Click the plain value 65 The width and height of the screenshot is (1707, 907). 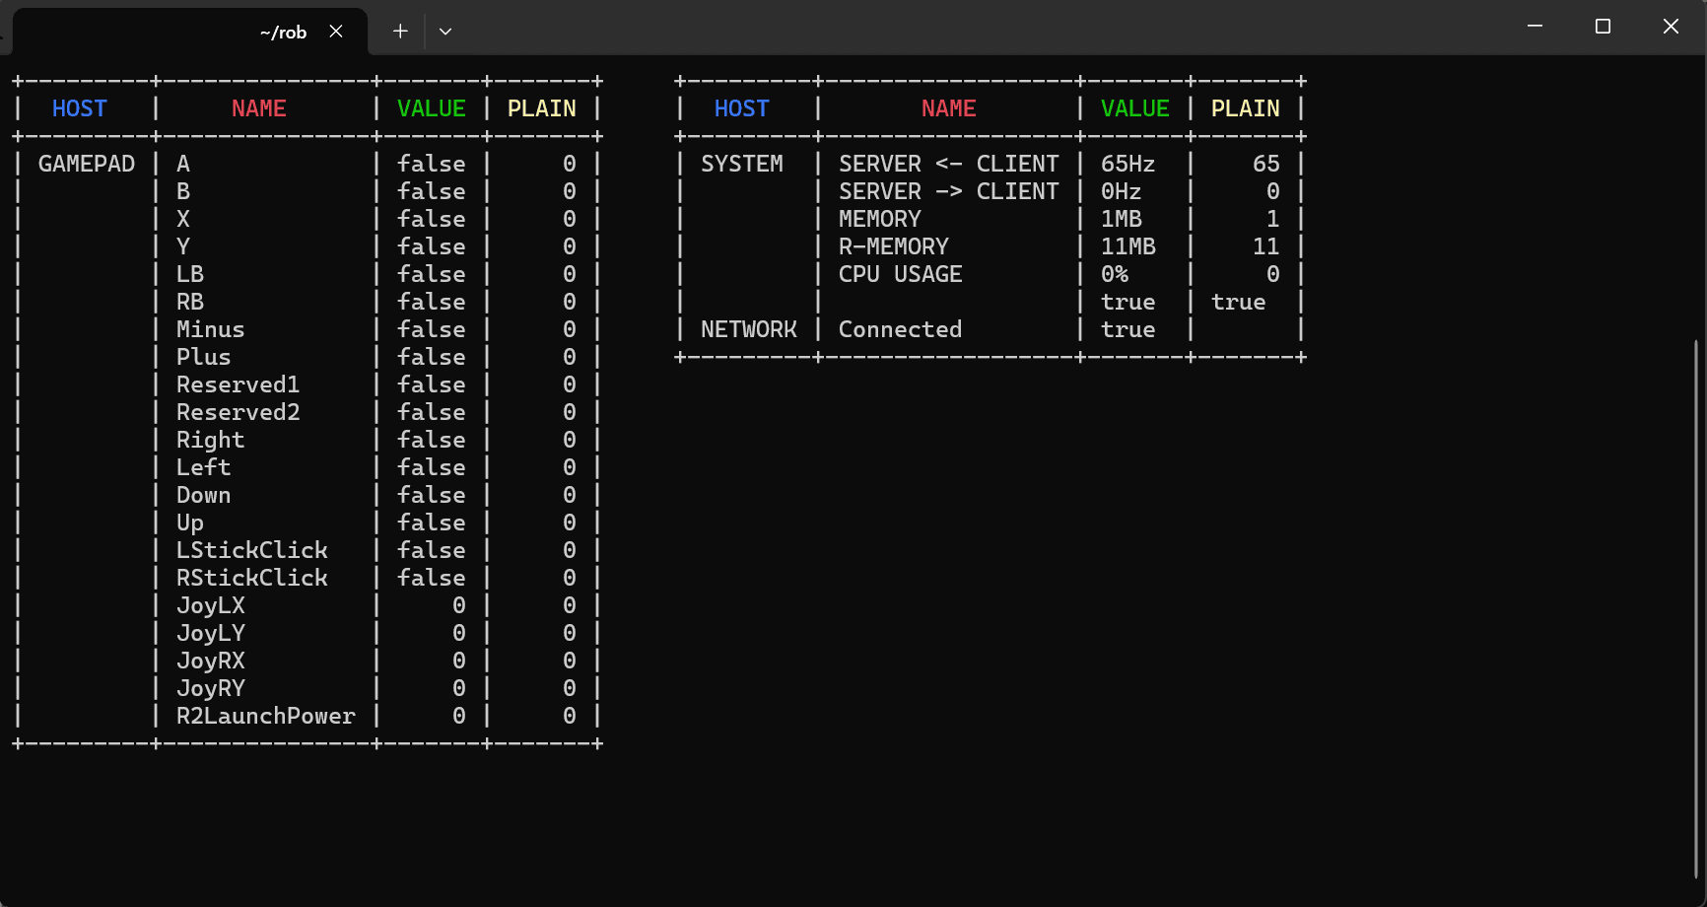[1265, 164]
